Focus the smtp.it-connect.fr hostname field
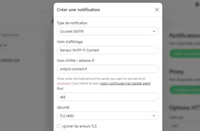200x131 pixels. tap(107, 69)
